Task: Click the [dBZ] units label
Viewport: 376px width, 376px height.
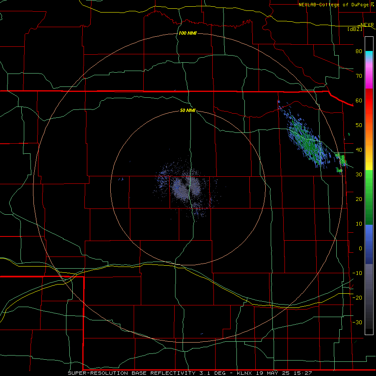Action: (x=355, y=29)
